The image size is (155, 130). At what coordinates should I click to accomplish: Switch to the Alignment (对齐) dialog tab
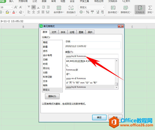[54, 32]
